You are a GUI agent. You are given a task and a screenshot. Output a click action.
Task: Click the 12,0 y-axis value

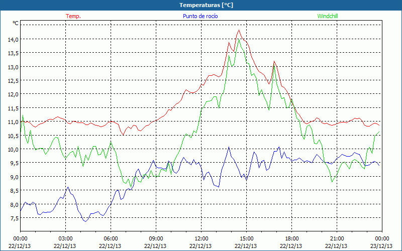(13, 94)
